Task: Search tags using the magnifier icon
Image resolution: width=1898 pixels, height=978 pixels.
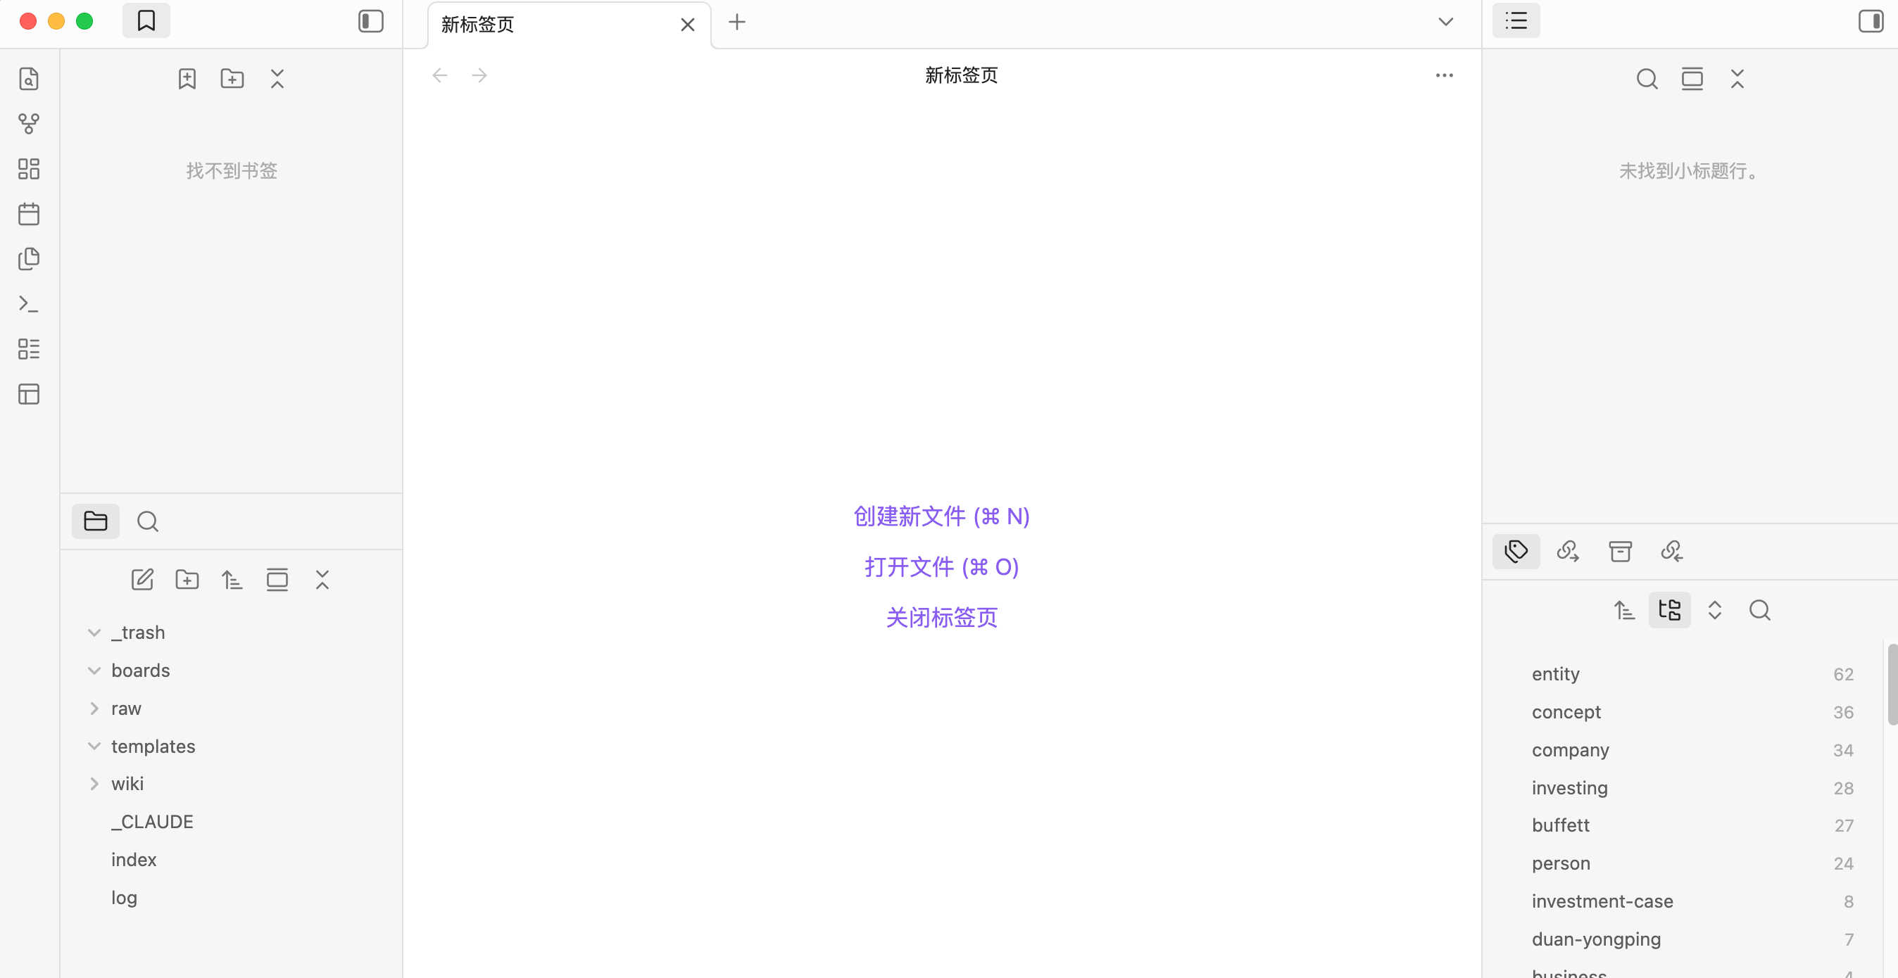Action: (1759, 611)
